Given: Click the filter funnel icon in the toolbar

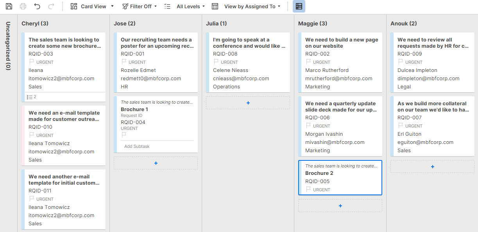Looking at the screenshot, I should [125, 6].
